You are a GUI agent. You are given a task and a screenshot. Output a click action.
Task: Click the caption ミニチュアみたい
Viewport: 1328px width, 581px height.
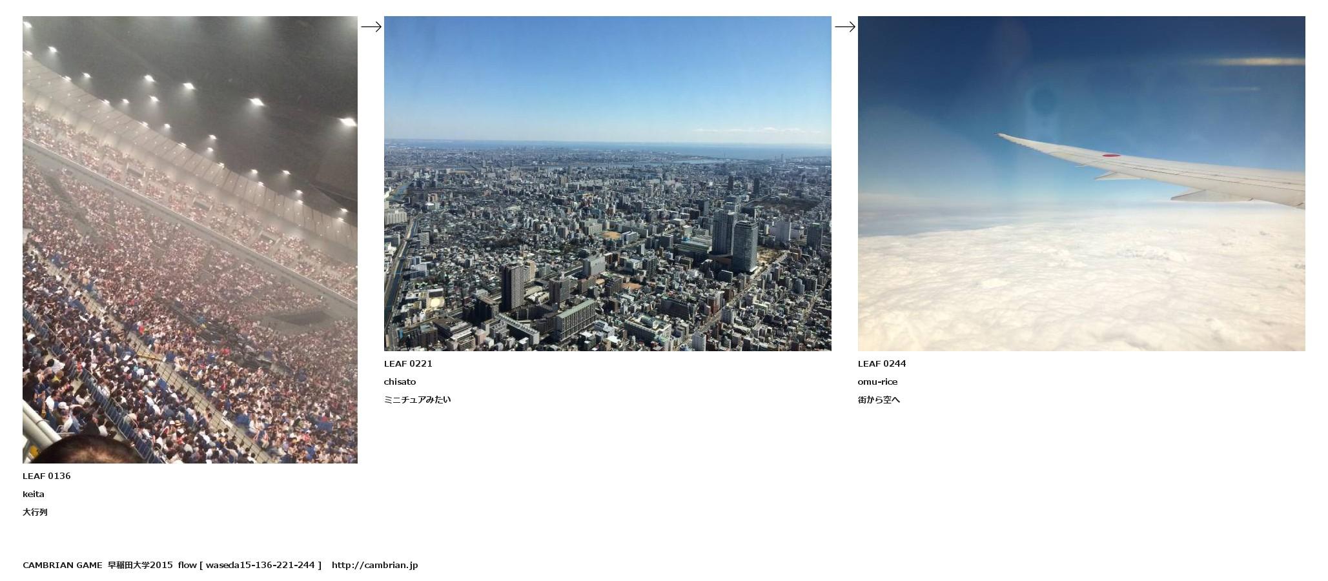click(417, 400)
